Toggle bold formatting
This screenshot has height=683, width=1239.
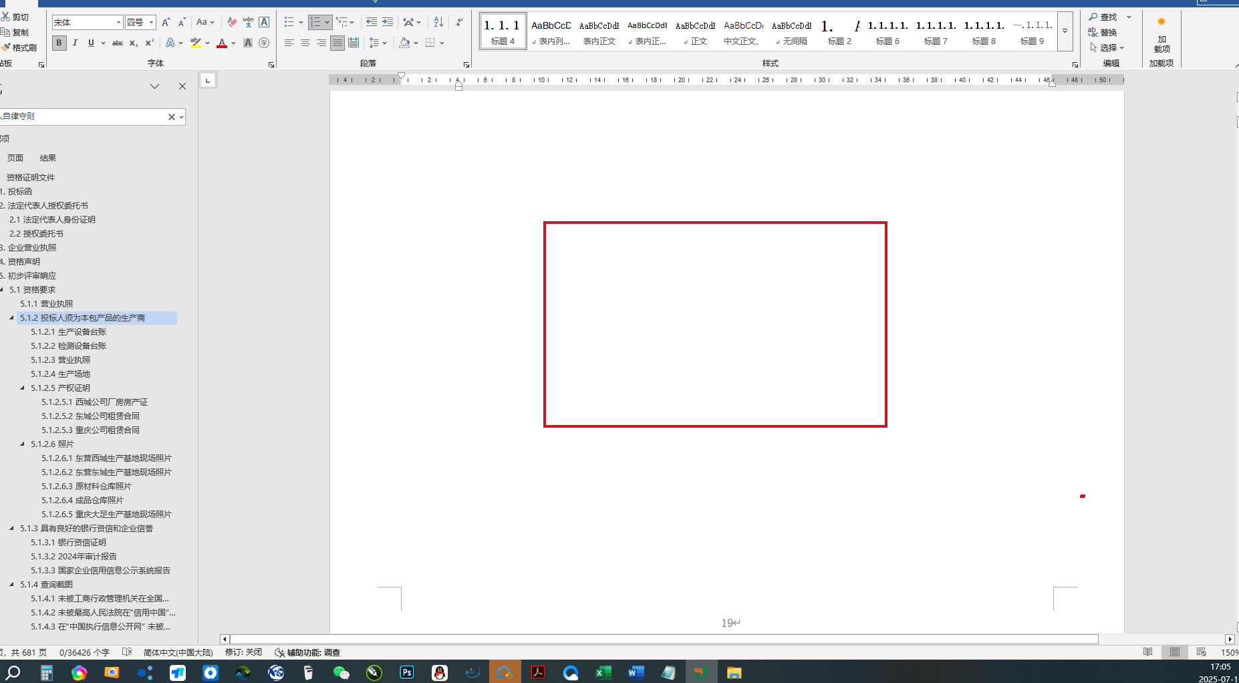59,43
